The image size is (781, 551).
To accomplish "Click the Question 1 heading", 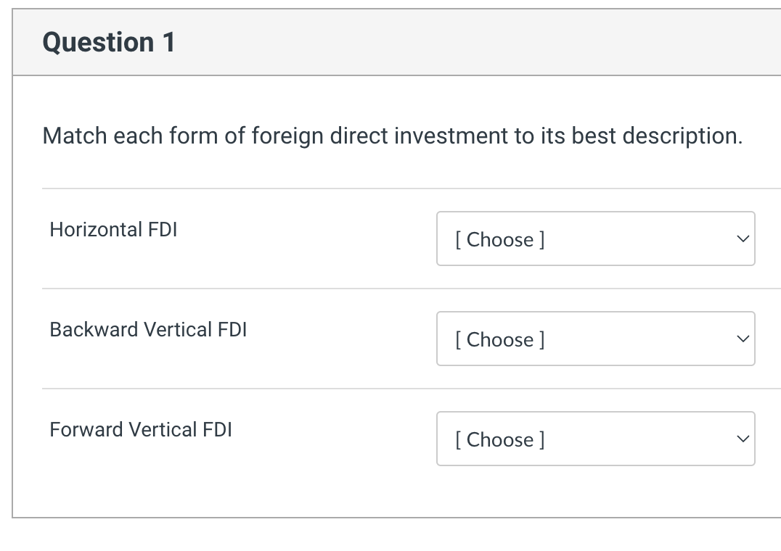I will click(x=109, y=42).
